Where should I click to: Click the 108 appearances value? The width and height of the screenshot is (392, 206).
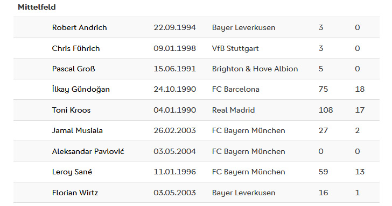325,110
